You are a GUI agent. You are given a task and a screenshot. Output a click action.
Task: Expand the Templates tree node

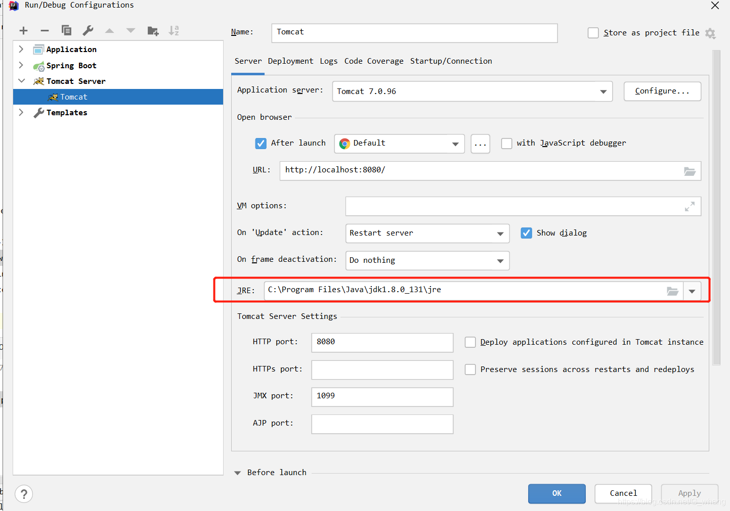coord(21,112)
